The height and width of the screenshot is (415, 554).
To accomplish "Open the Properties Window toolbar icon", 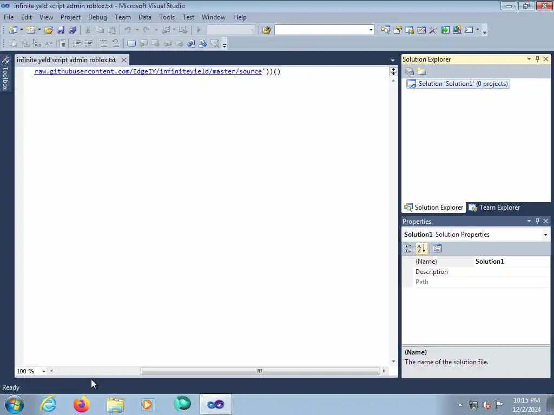I will (x=398, y=30).
